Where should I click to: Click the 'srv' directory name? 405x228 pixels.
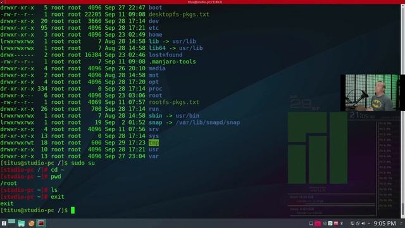point(154,129)
